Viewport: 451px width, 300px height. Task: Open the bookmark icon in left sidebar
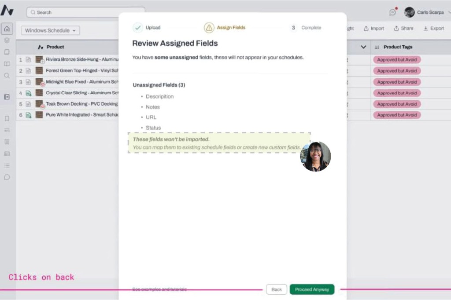click(x=7, y=118)
